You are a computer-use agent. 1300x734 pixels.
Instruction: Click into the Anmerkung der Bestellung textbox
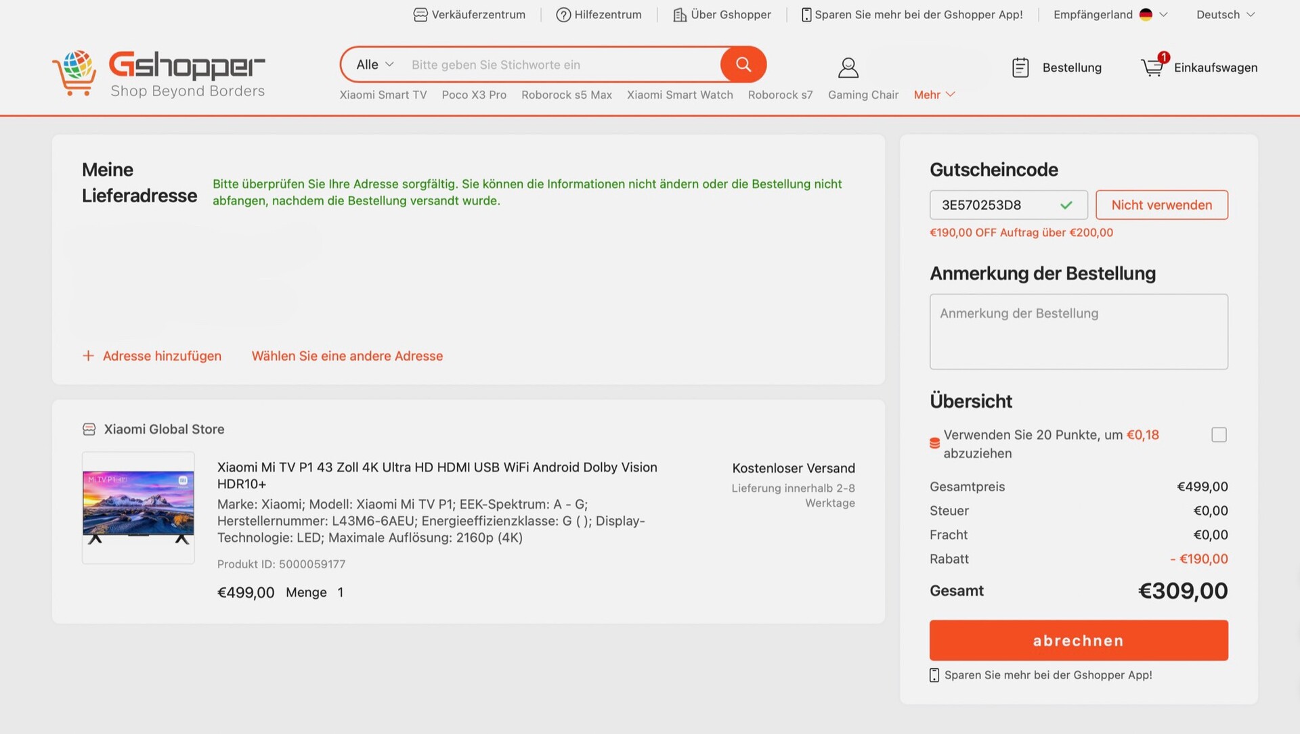point(1078,331)
